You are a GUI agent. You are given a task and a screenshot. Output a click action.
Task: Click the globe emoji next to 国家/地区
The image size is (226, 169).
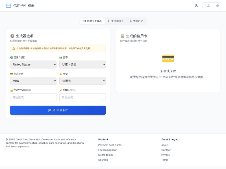12,57
